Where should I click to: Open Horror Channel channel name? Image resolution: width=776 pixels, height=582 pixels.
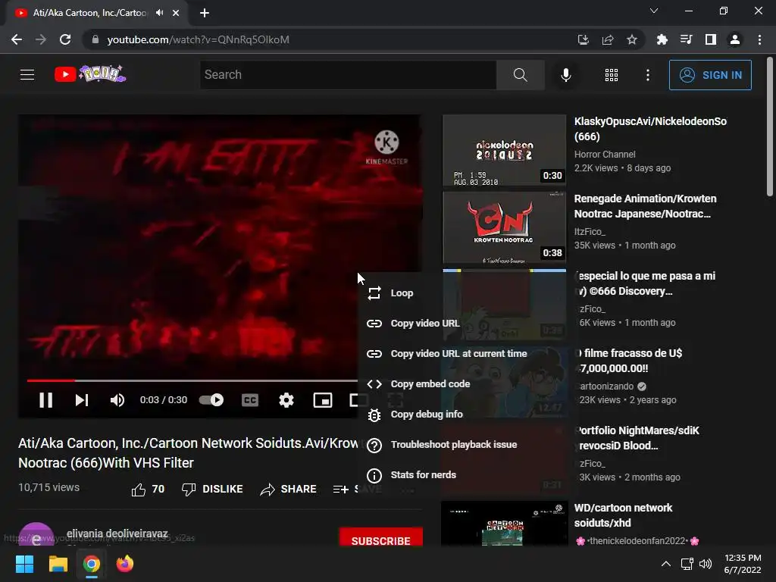(604, 155)
